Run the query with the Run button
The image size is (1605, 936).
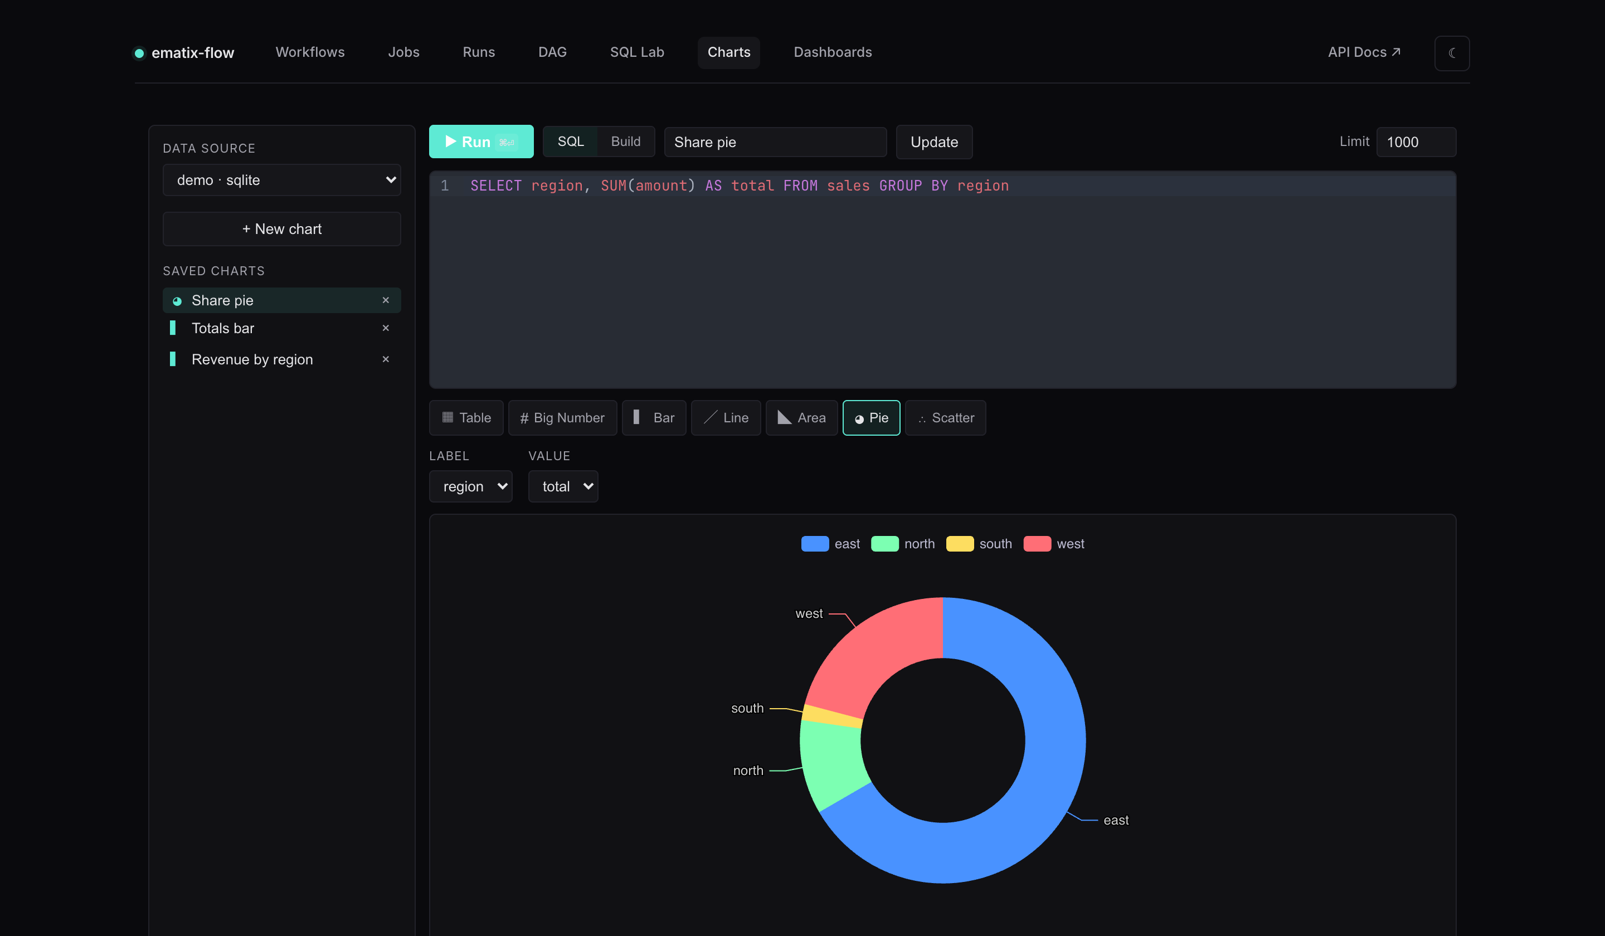pos(481,142)
